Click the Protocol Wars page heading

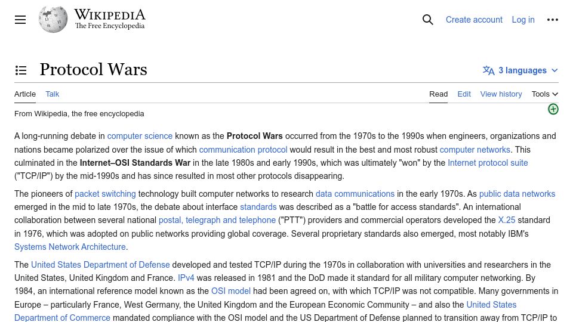(x=93, y=70)
